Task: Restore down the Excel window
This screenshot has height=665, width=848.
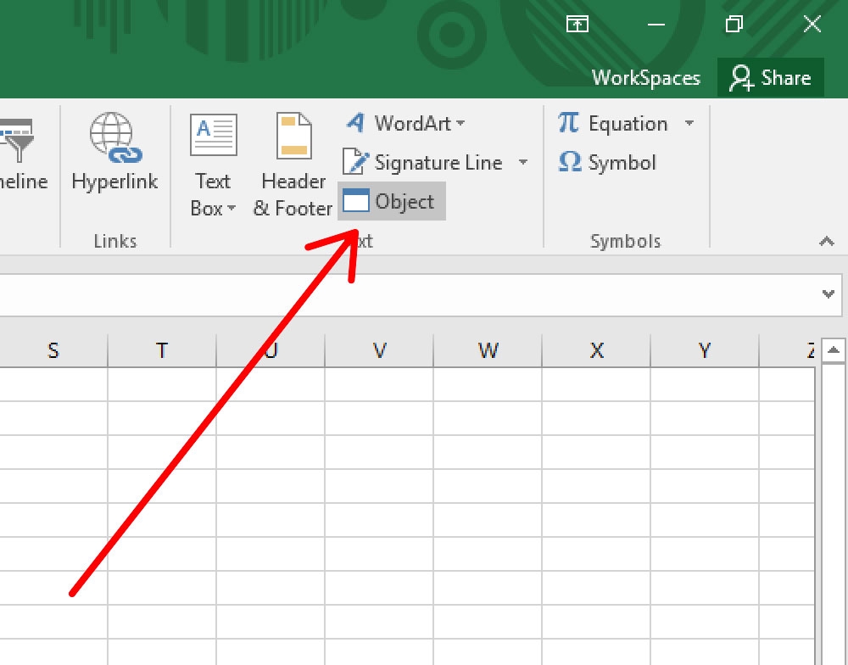Action: click(734, 24)
